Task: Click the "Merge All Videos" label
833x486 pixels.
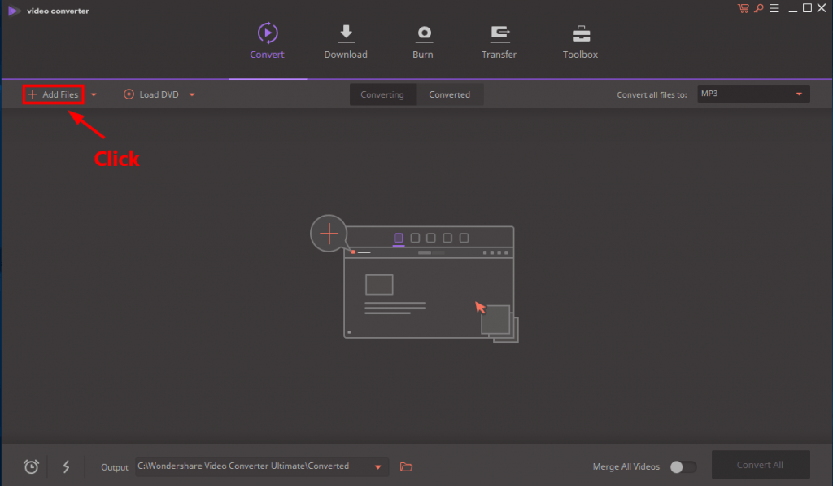Action: click(x=626, y=466)
